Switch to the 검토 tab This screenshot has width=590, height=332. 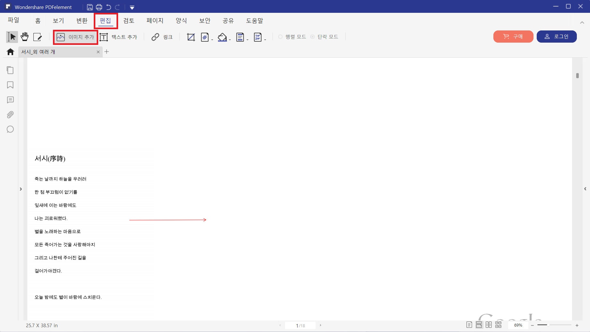point(129,21)
